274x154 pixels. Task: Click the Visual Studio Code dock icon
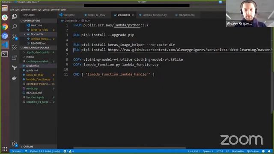[x=5, y=45]
